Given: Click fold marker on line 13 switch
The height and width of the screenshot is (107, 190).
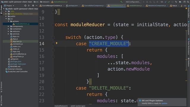Looking at the screenshot, I should (x=53, y=38).
